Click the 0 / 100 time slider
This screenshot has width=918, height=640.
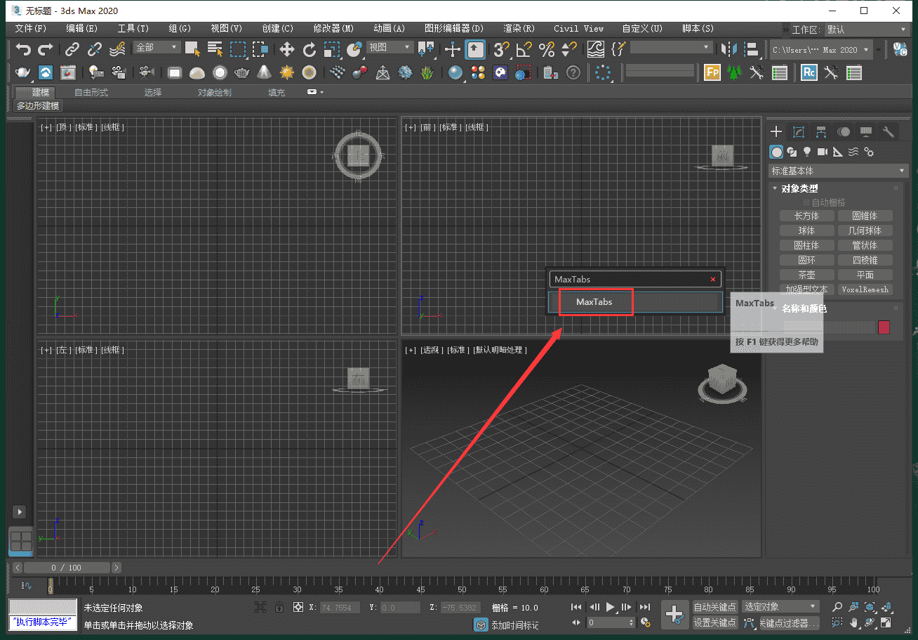coord(67,568)
